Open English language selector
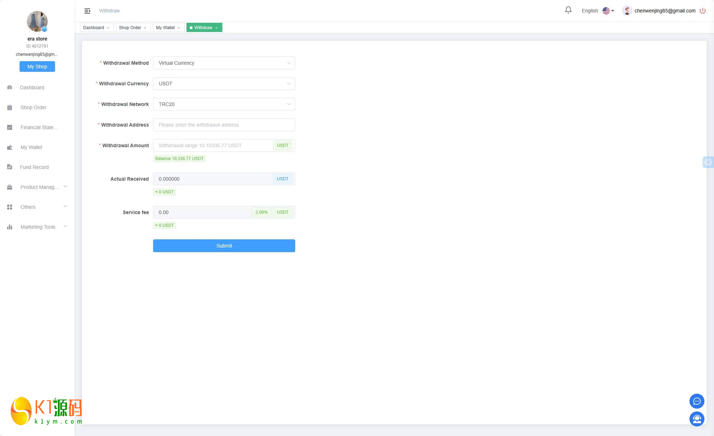Viewport: 714px width, 436px height. pyautogui.click(x=597, y=11)
